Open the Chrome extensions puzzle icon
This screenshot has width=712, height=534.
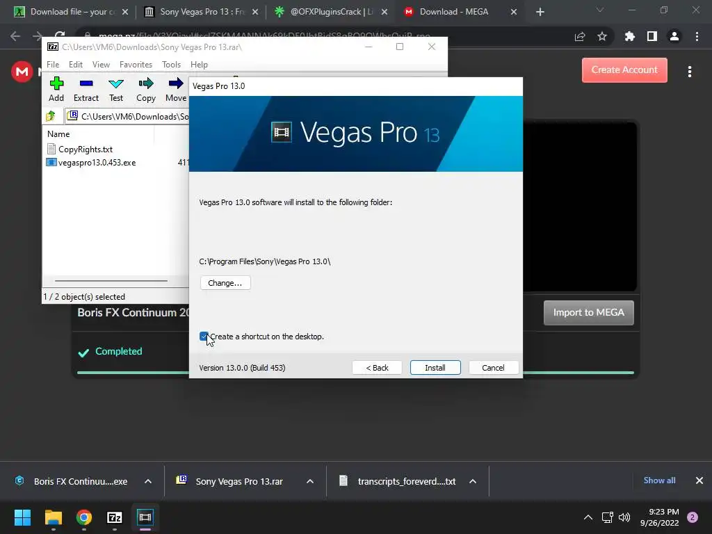pos(629,36)
